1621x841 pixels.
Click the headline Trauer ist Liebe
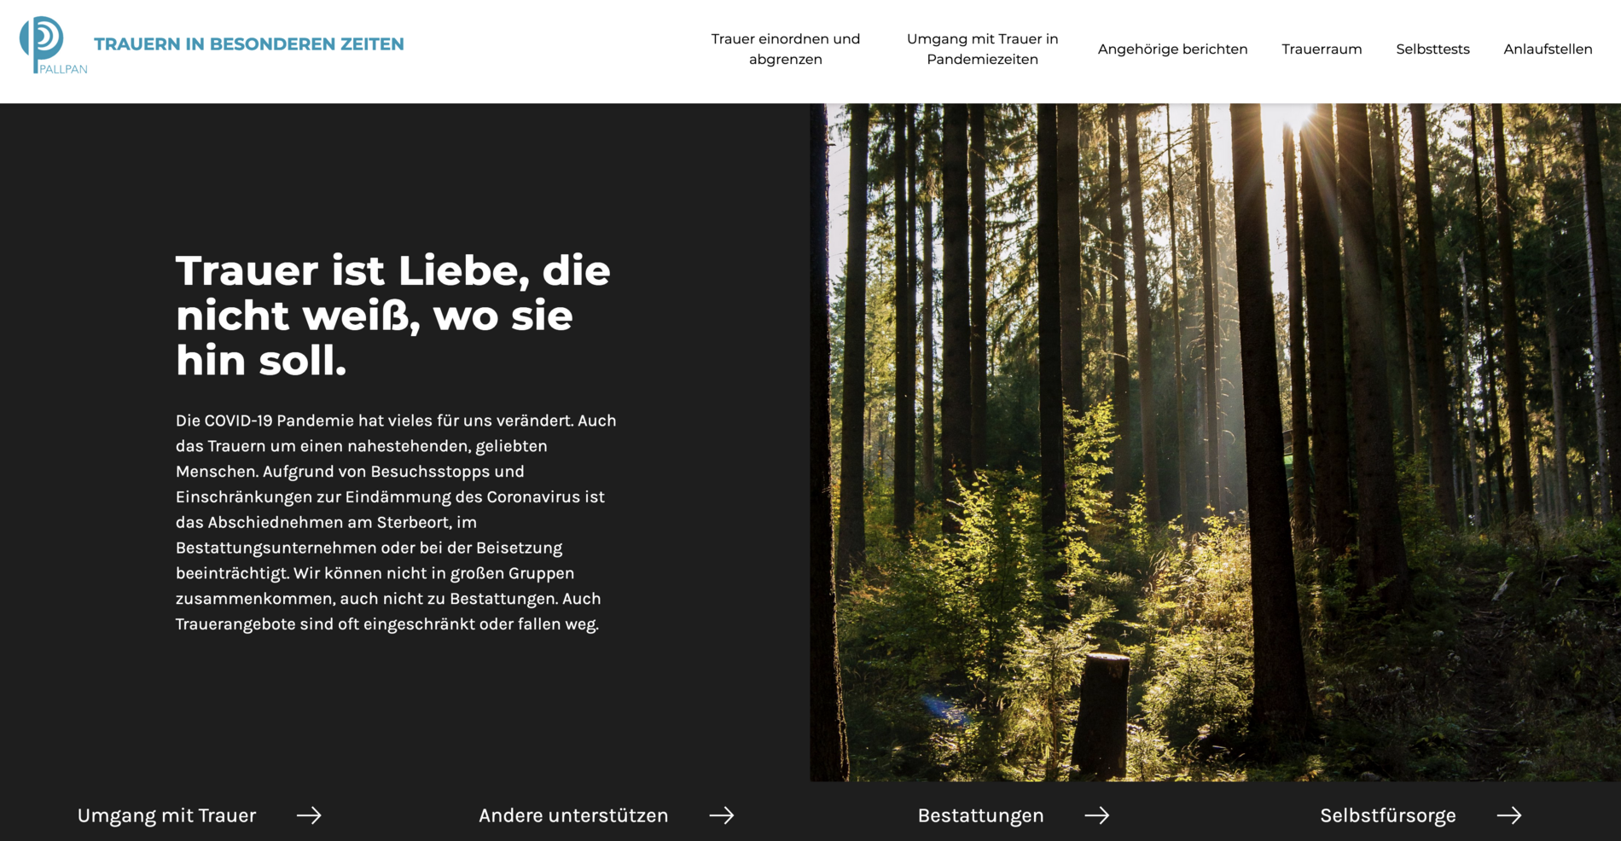pos(392,315)
